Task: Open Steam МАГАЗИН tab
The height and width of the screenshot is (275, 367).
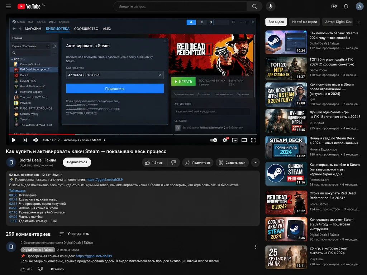Action: point(33,29)
